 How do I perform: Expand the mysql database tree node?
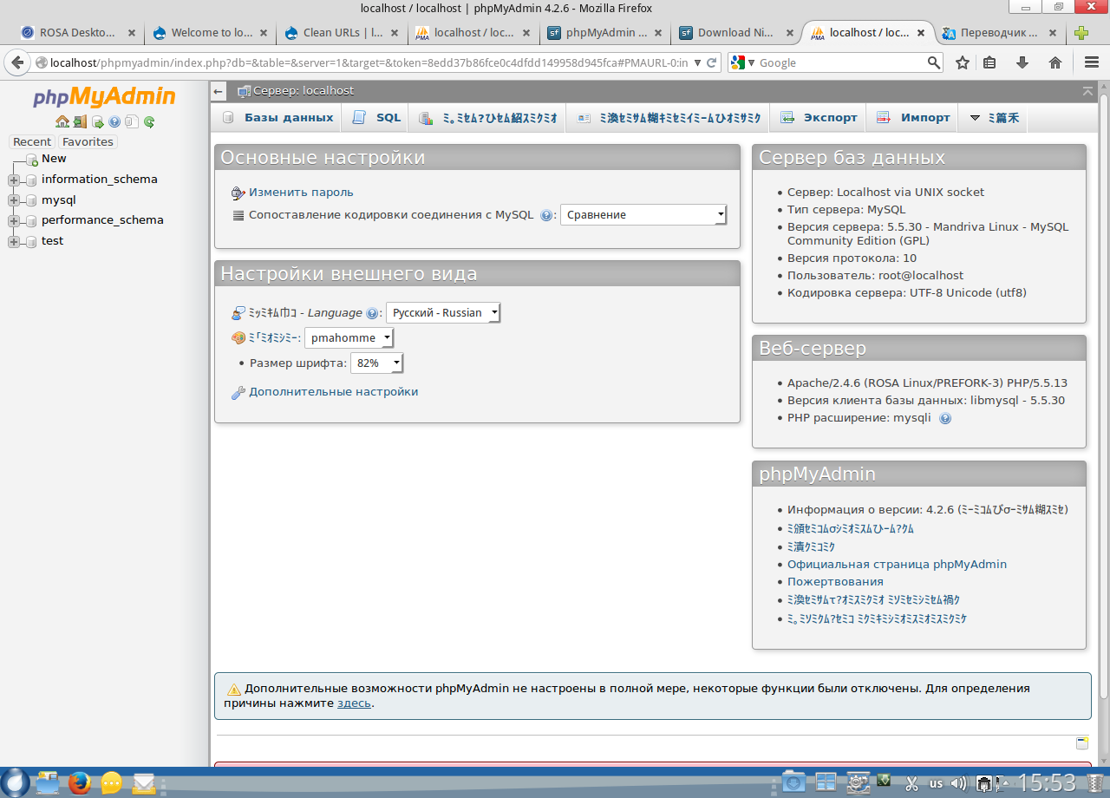(13, 200)
